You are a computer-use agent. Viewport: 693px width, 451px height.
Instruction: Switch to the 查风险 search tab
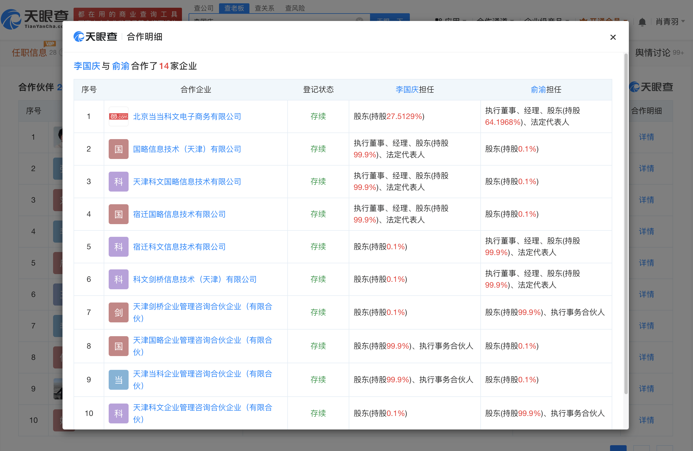coord(295,8)
